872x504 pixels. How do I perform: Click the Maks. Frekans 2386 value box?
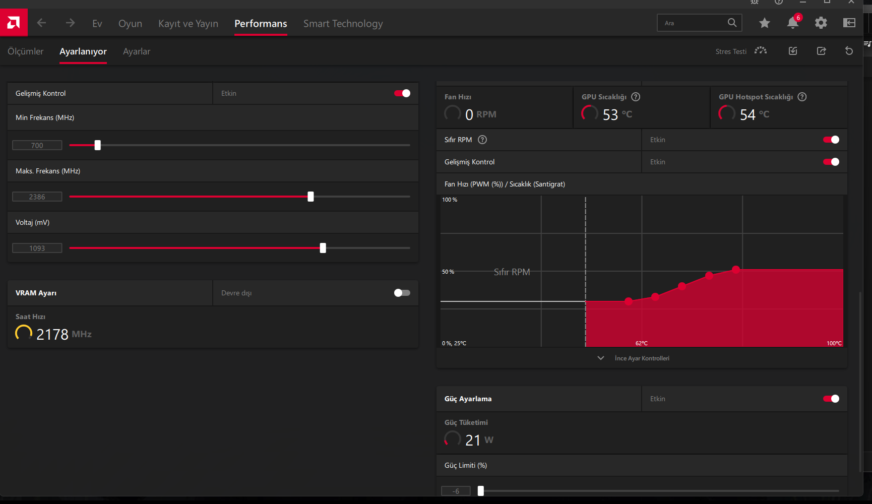tap(37, 197)
